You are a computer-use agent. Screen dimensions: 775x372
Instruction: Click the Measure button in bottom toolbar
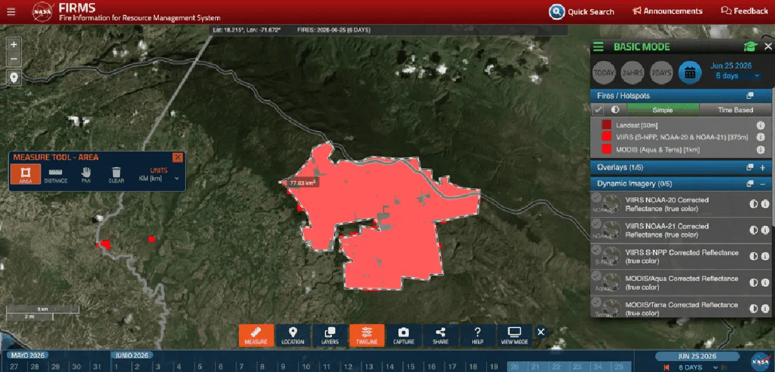click(x=256, y=335)
